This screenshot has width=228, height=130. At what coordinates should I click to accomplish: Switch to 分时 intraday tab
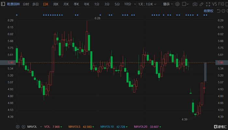(26, 4)
